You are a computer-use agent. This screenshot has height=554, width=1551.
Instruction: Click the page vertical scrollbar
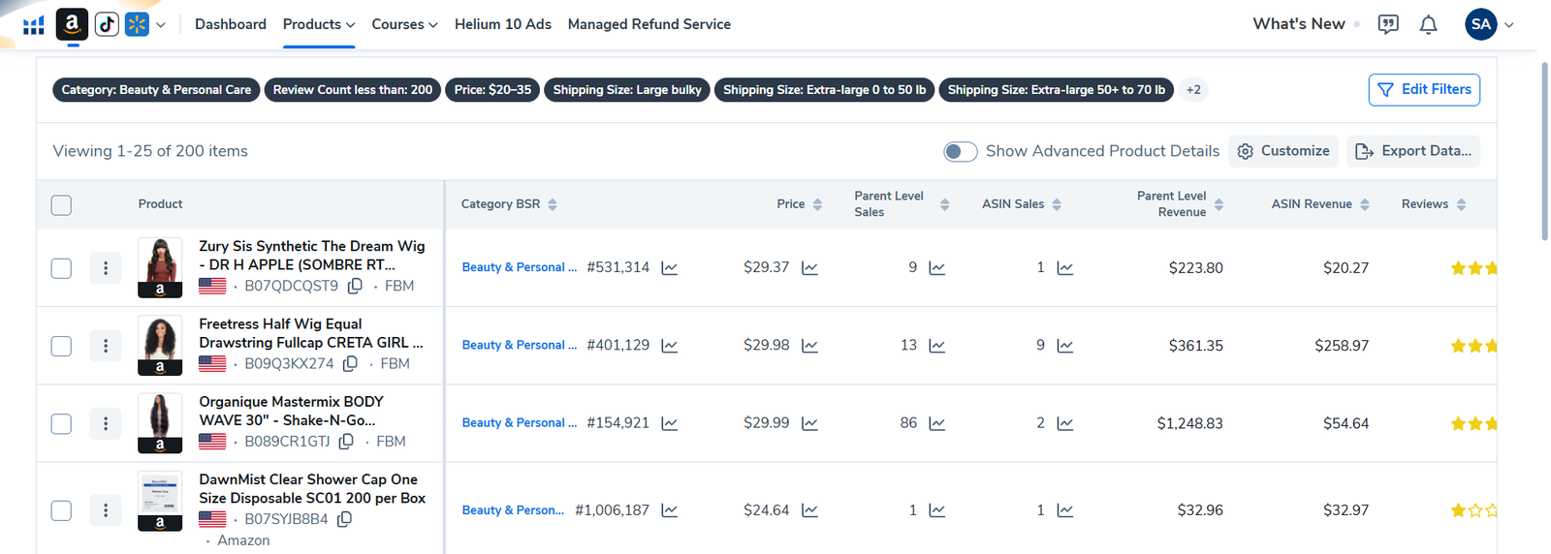pyautogui.click(x=1544, y=151)
